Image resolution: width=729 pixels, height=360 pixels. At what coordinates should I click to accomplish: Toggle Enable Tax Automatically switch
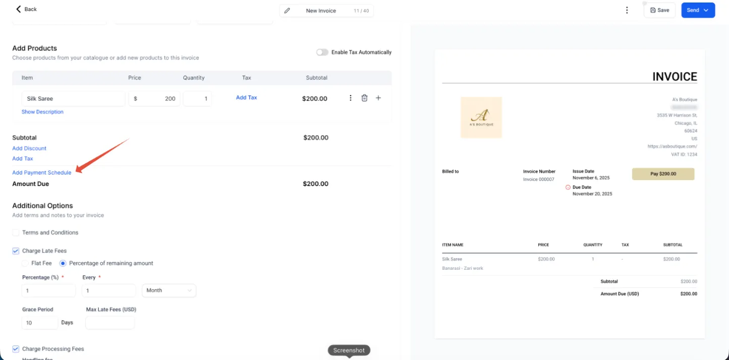(322, 52)
